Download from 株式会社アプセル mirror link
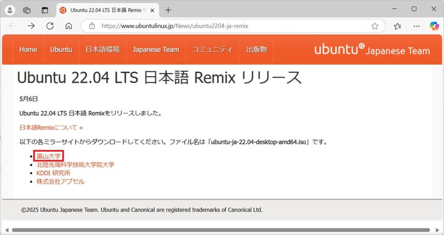This screenshot has width=444, height=235. point(61,181)
